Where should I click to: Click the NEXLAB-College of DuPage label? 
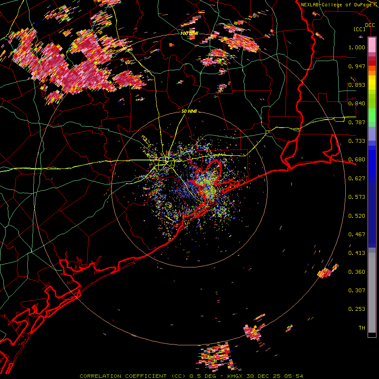pyautogui.click(x=336, y=5)
